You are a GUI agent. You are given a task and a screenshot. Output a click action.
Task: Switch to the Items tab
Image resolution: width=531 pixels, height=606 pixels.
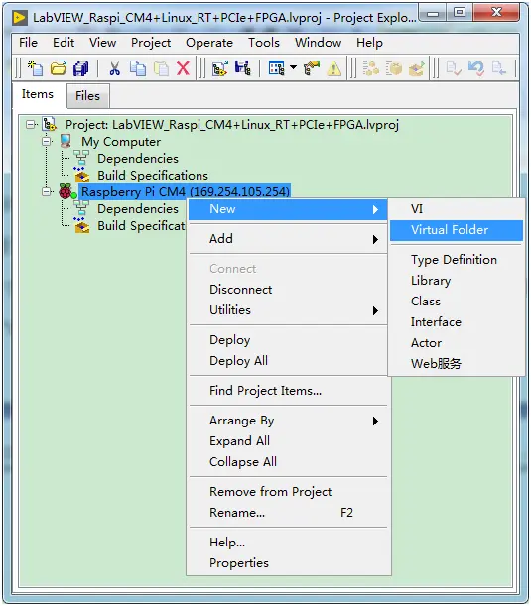tap(38, 94)
